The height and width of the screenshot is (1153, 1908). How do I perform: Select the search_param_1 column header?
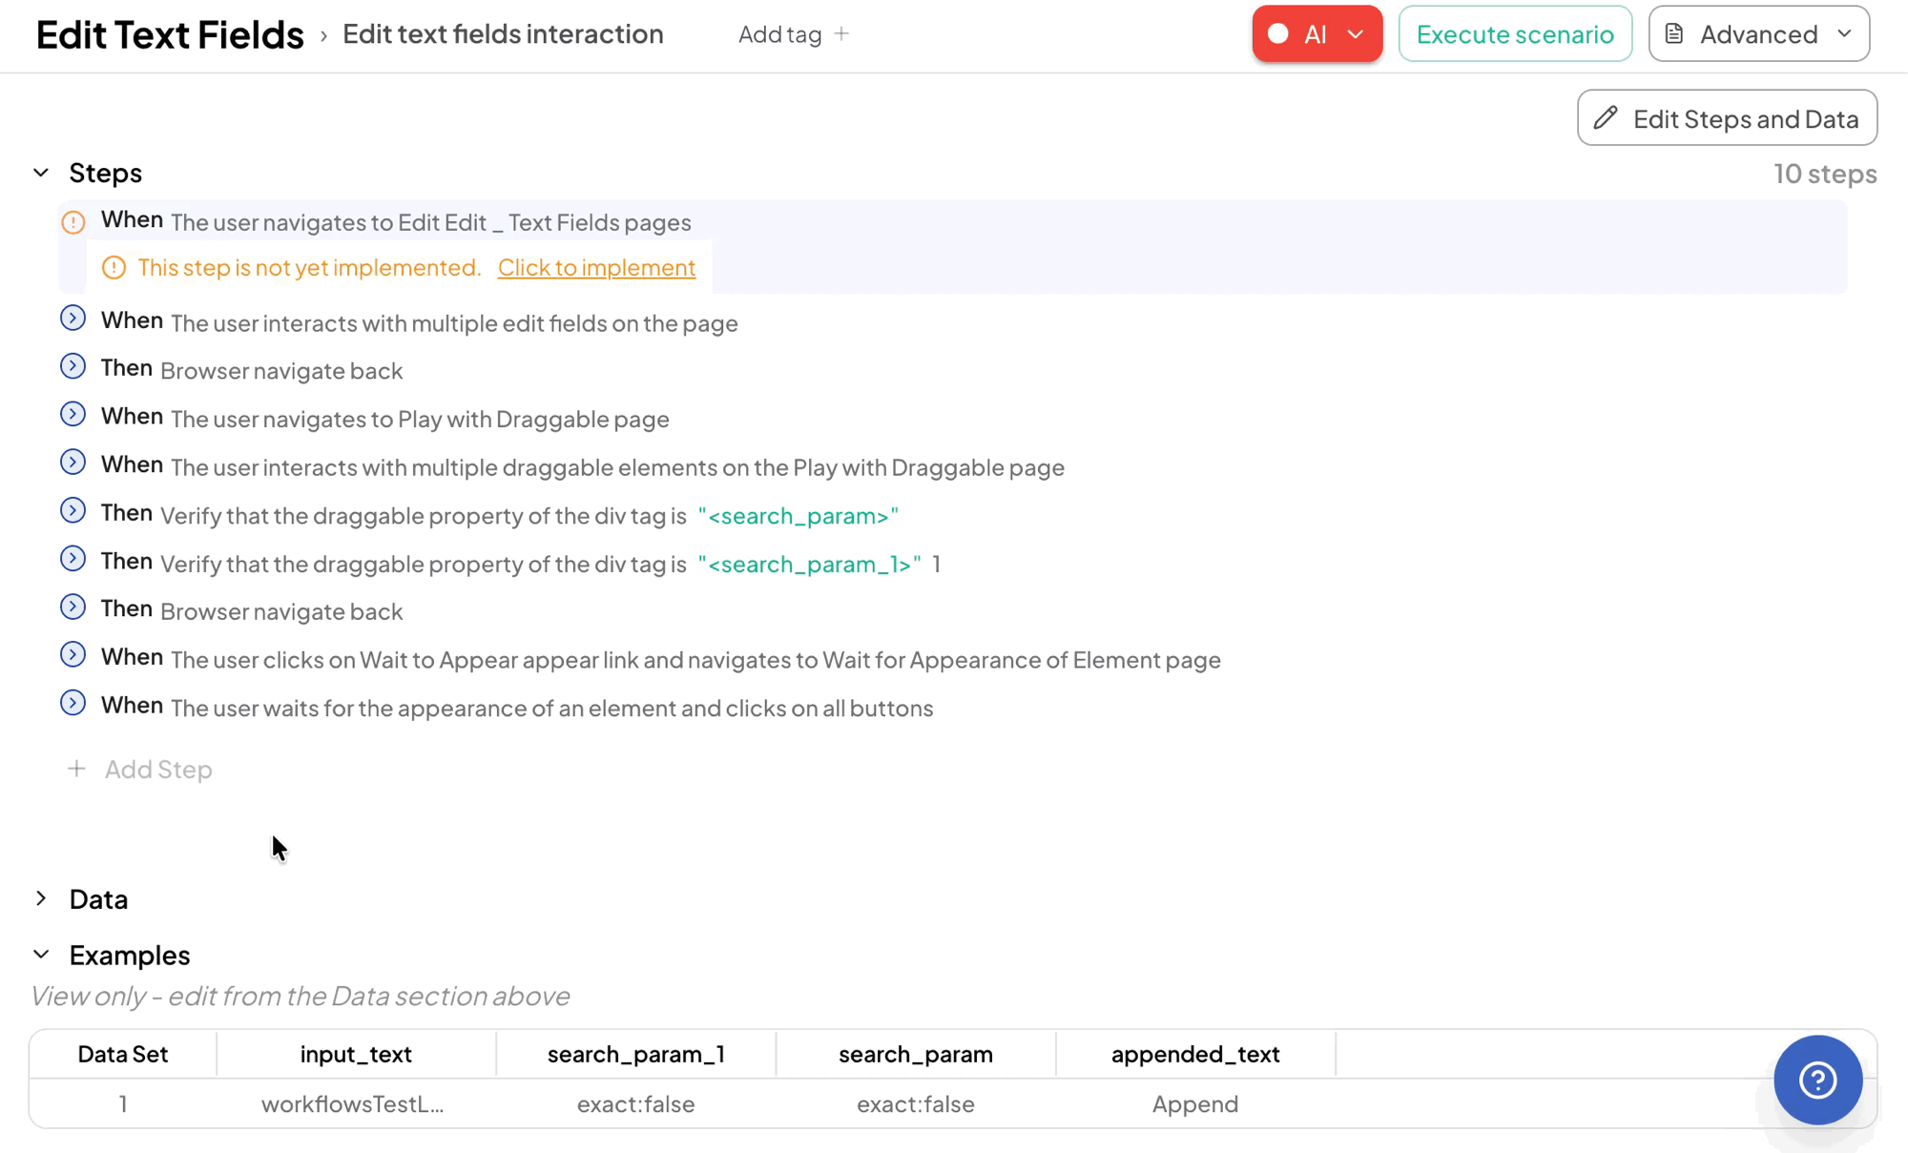tap(635, 1054)
